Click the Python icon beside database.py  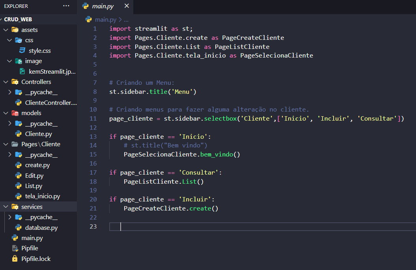tap(19, 227)
